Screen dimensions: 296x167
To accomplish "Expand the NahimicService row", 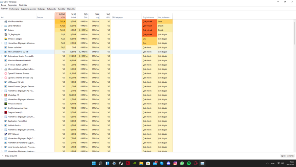I will point(2,125).
